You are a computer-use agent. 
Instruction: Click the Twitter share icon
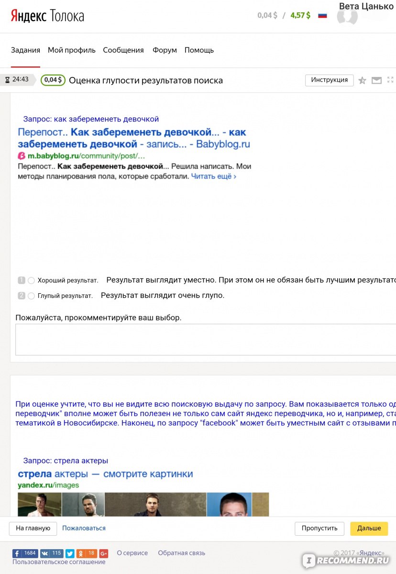tap(70, 553)
